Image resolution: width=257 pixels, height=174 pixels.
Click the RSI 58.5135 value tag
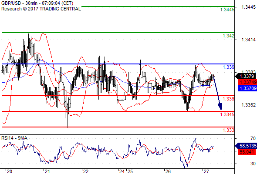click(246, 146)
